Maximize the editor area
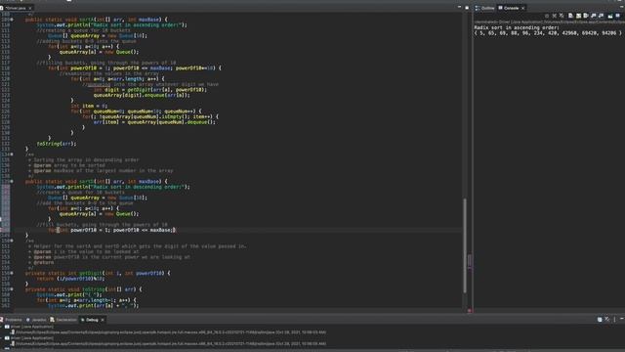Viewport: 625px width, 352px height. point(467,8)
